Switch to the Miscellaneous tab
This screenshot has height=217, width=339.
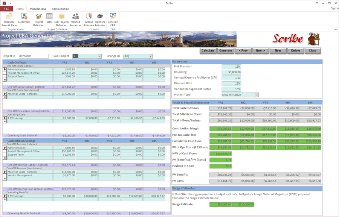coord(38,9)
